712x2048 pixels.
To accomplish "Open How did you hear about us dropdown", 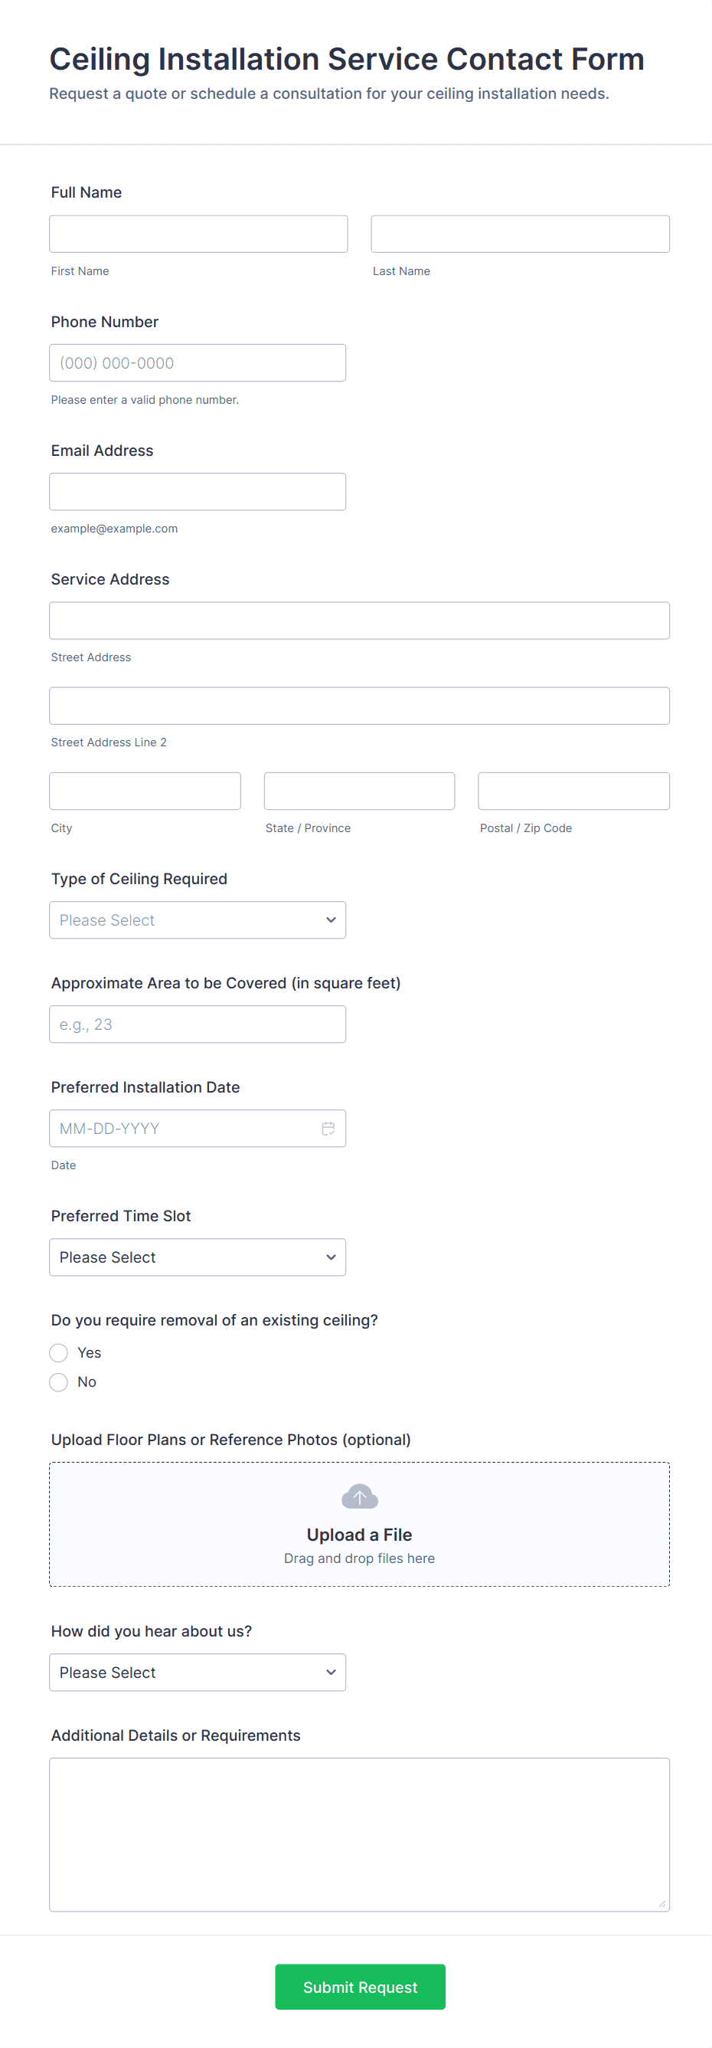I will point(197,1672).
